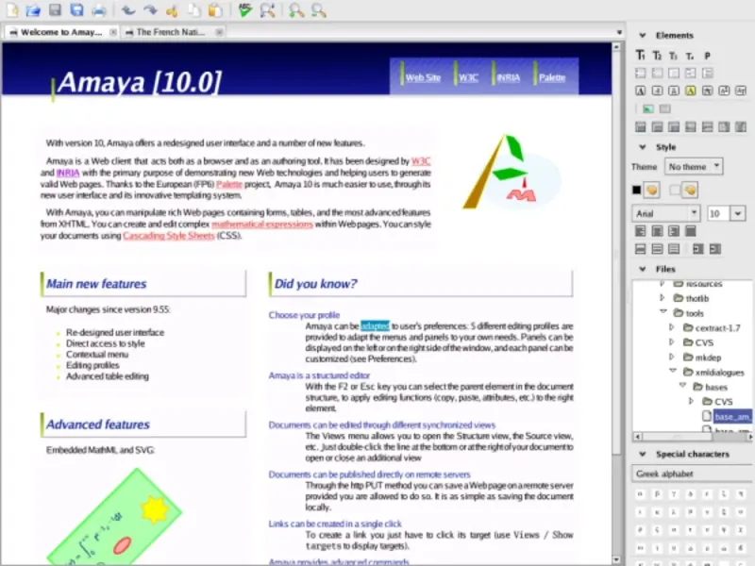The image size is (755, 566).
Task: Follow the Cascading Style Sheets link
Action: (169, 236)
